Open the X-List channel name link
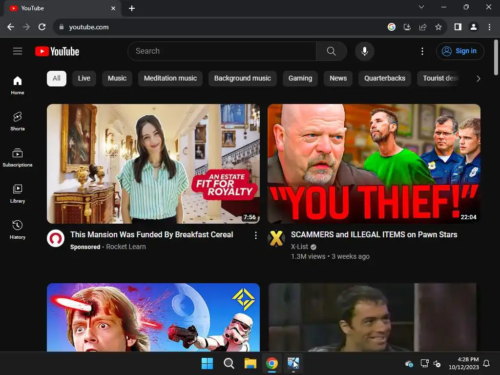 (x=299, y=247)
